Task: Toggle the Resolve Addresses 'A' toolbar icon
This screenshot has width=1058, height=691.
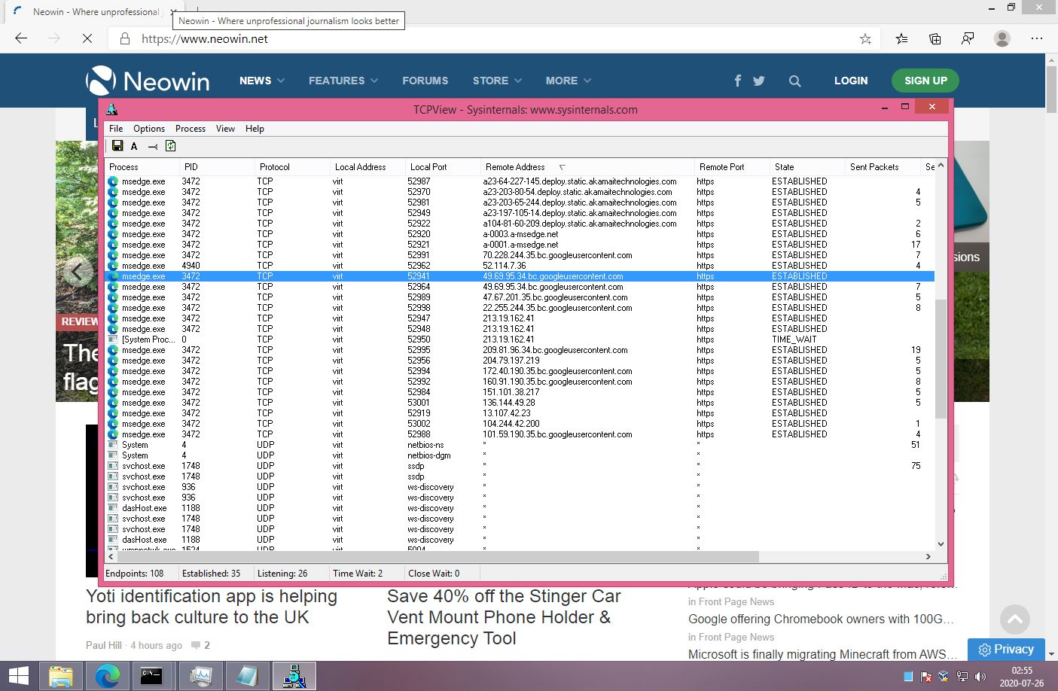Action: (x=134, y=146)
